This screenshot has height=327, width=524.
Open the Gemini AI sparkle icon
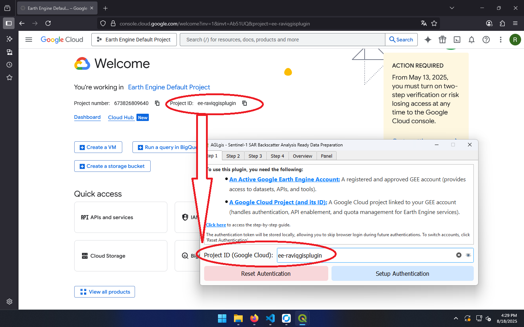click(x=428, y=40)
